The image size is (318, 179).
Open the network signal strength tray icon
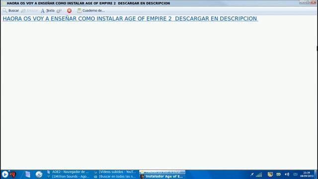259,175
